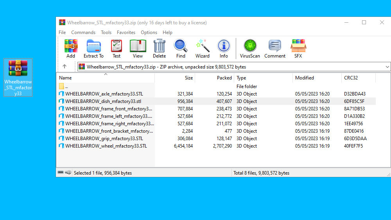Viewport: 391px width, 220px height.
Task: Maximize the WinRAR window
Action: [x=364, y=22]
